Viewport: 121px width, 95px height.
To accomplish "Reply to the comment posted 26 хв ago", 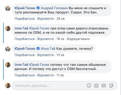I will 45,19.
